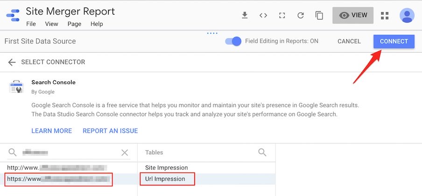Click the Search Console connector icon
This screenshot has height=196, width=422.
[17, 87]
